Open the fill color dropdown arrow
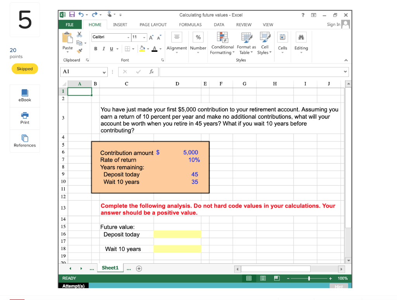 (x=148, y=49)
